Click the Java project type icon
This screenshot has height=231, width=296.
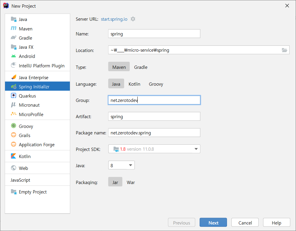[14, 19]
